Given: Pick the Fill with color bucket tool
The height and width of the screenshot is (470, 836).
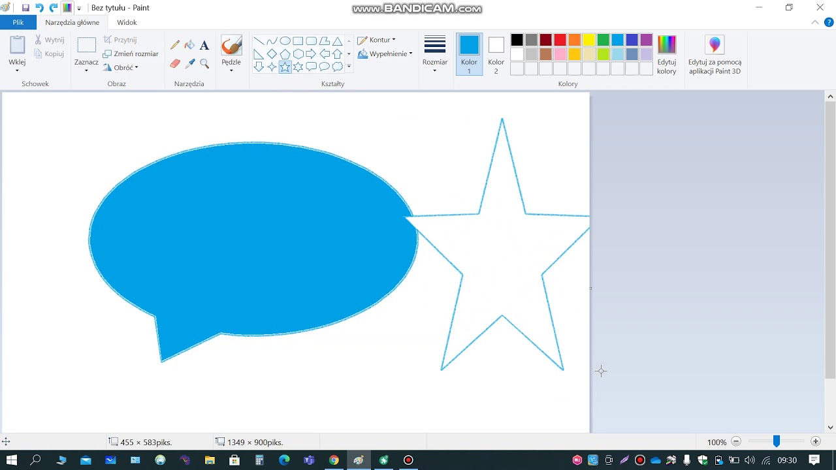Looking at the screenshot, I should pyautogui.click(x=189, y=45).
